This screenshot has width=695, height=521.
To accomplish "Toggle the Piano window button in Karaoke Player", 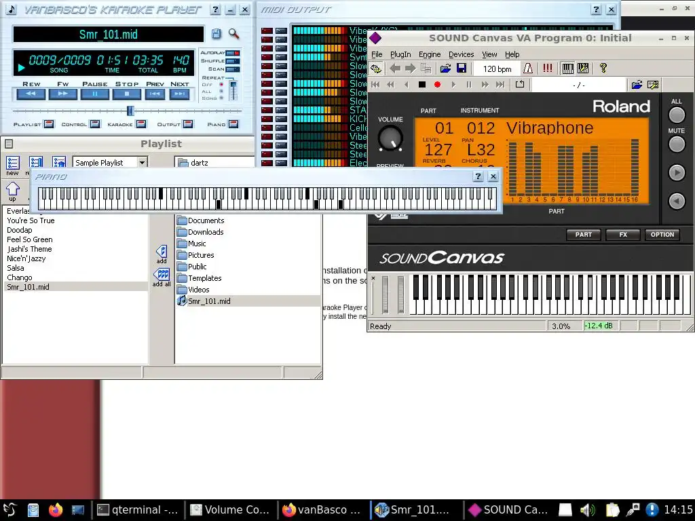I will coord(233,124).
